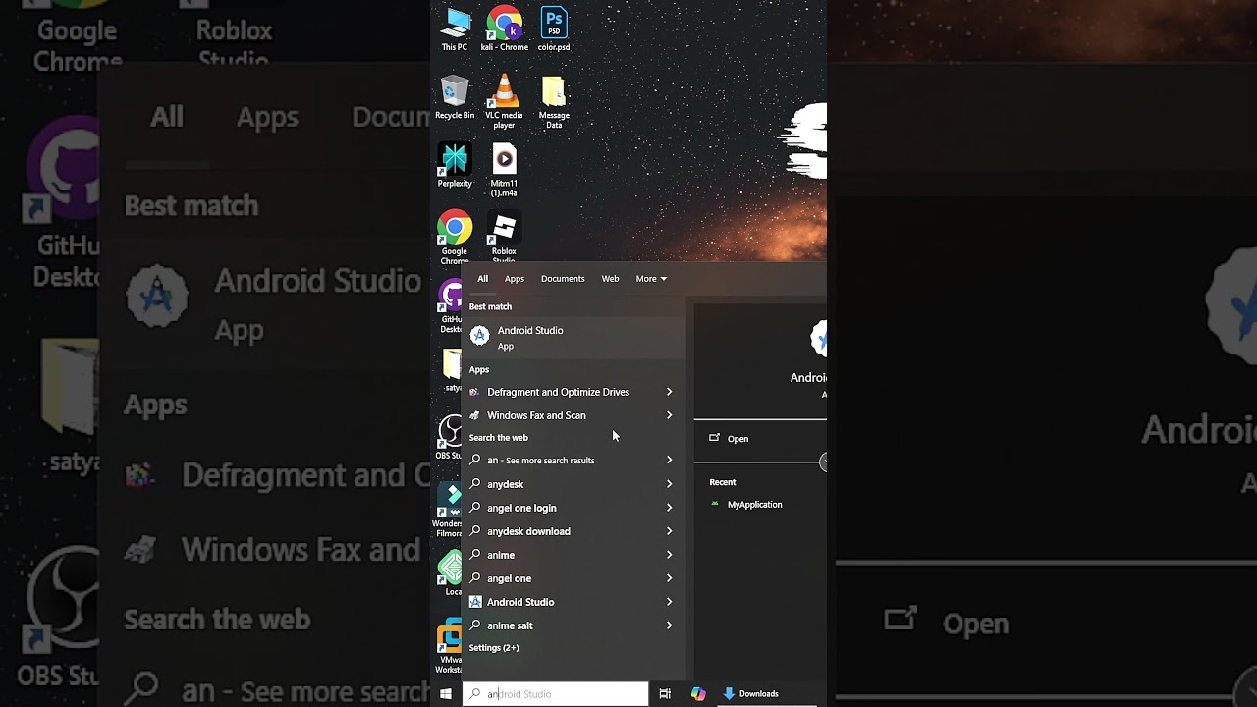
Task: Open the Windows Start button
Action: tap(446, 694)
